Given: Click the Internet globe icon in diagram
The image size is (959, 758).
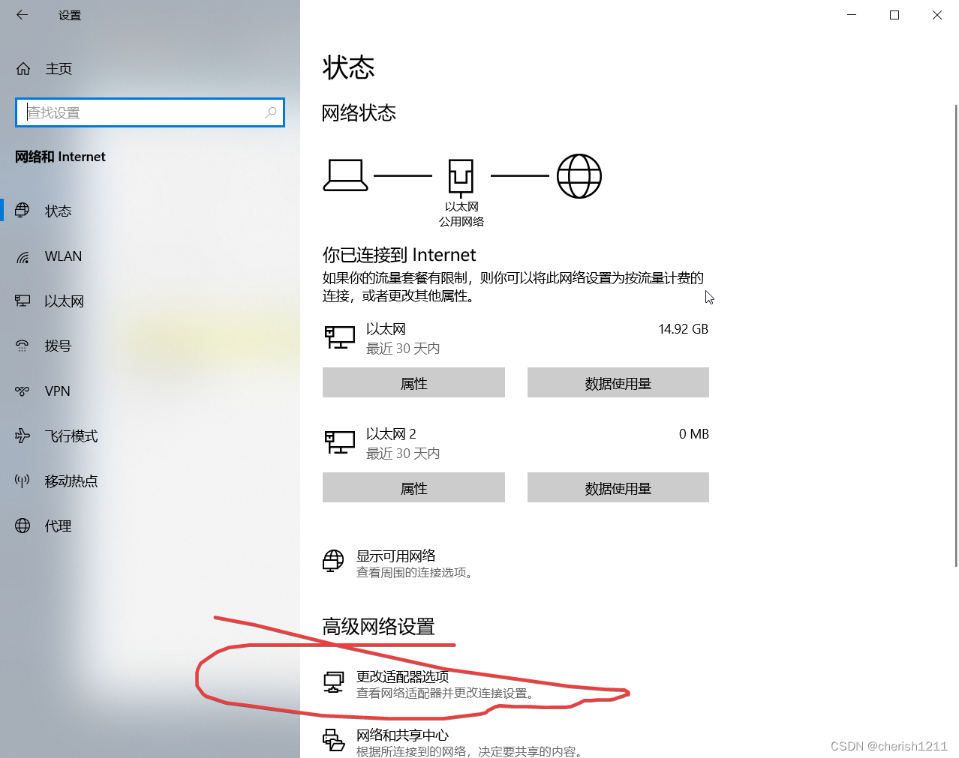Looking at the screenshot, I should pyautogui.click(x=579, y=176).
